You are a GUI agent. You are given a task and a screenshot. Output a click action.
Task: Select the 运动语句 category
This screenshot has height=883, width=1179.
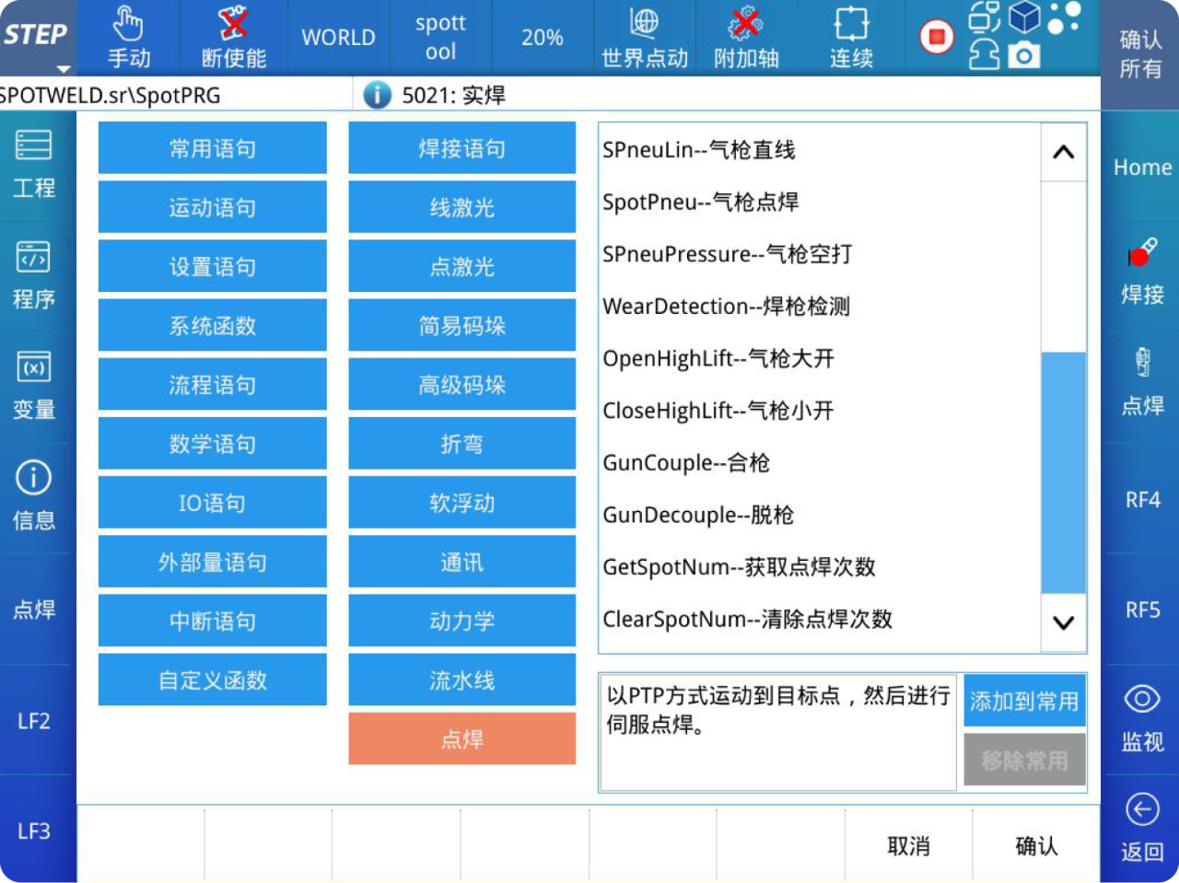point(212,207)
